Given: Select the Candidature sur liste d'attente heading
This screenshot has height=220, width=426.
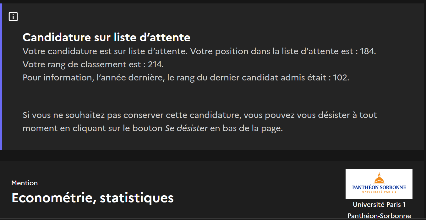Looking at the screenshot, I should [106, 38].
